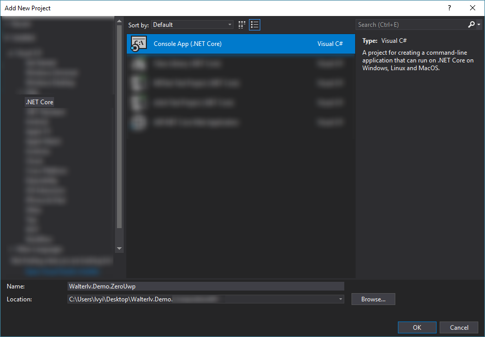Switch to small icons grid view

coord(242,25)
